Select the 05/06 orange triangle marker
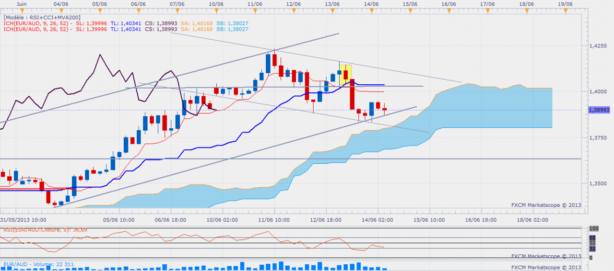 point(99,10)
